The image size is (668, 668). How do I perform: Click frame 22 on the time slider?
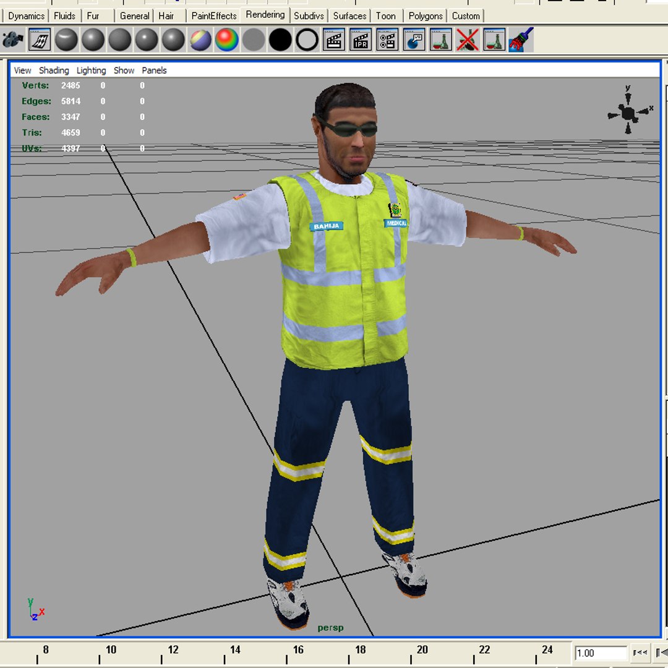pos(484,649)
